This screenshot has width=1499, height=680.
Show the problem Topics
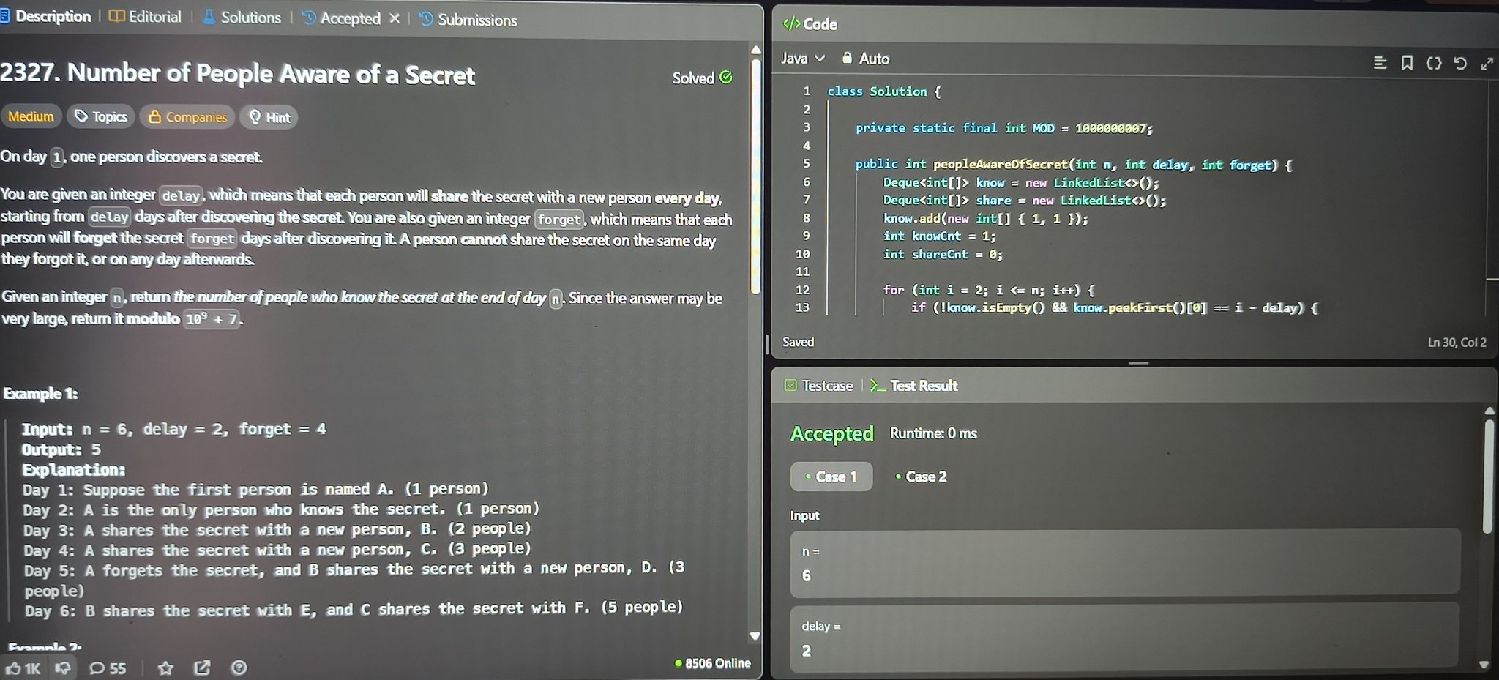pos(101,116)
